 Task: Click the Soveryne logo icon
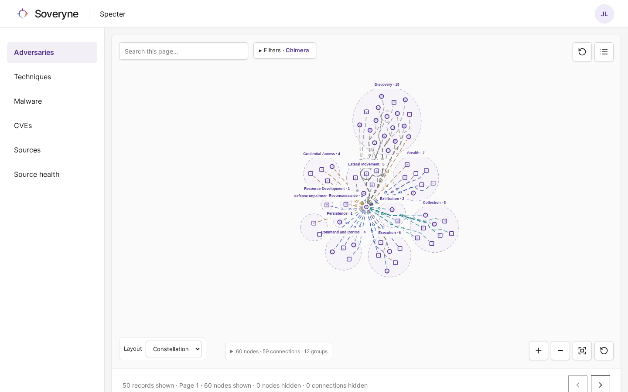pyautogui.click(x=22, y=14)
